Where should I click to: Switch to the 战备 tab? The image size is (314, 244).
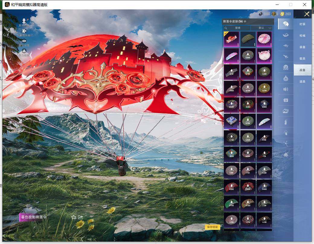coord(303,70)
